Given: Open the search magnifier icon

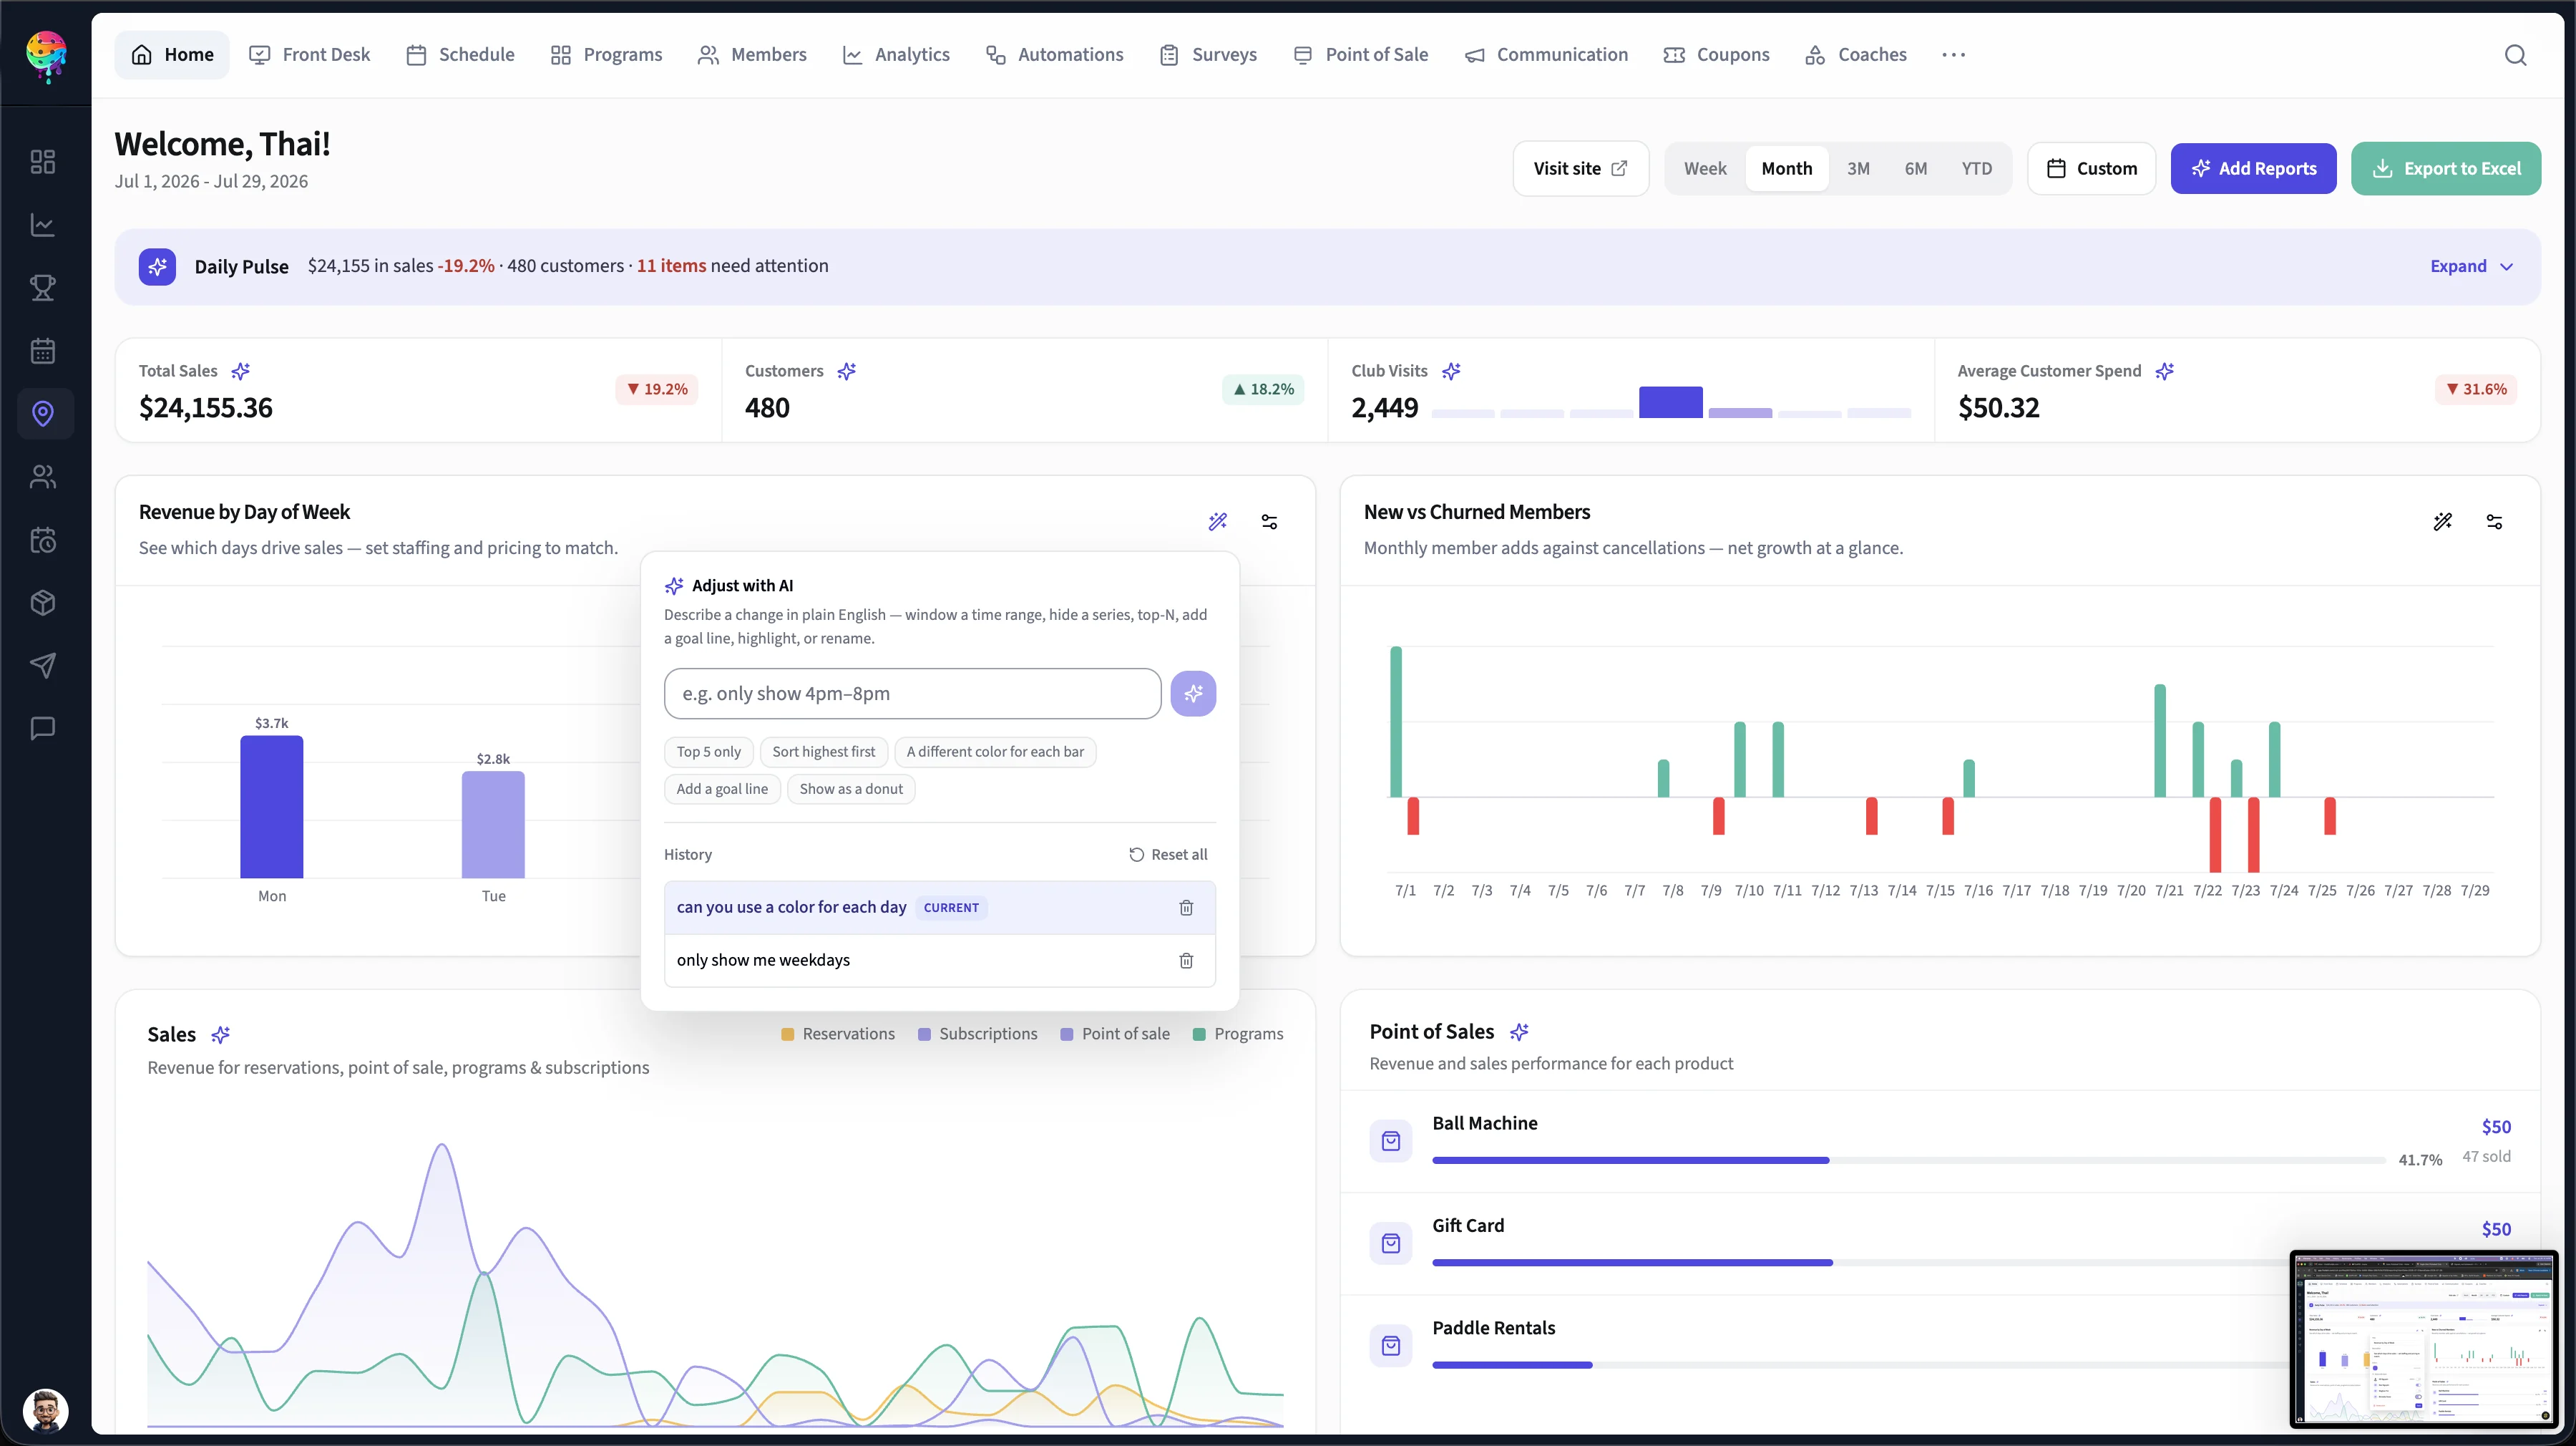Looking at the screenshot, I should (x=2515, y=55).
